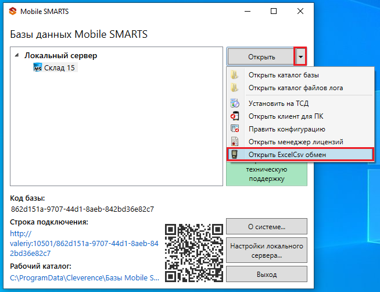Open the connection string link http://valeriy:10501

[x=84, y=243]
